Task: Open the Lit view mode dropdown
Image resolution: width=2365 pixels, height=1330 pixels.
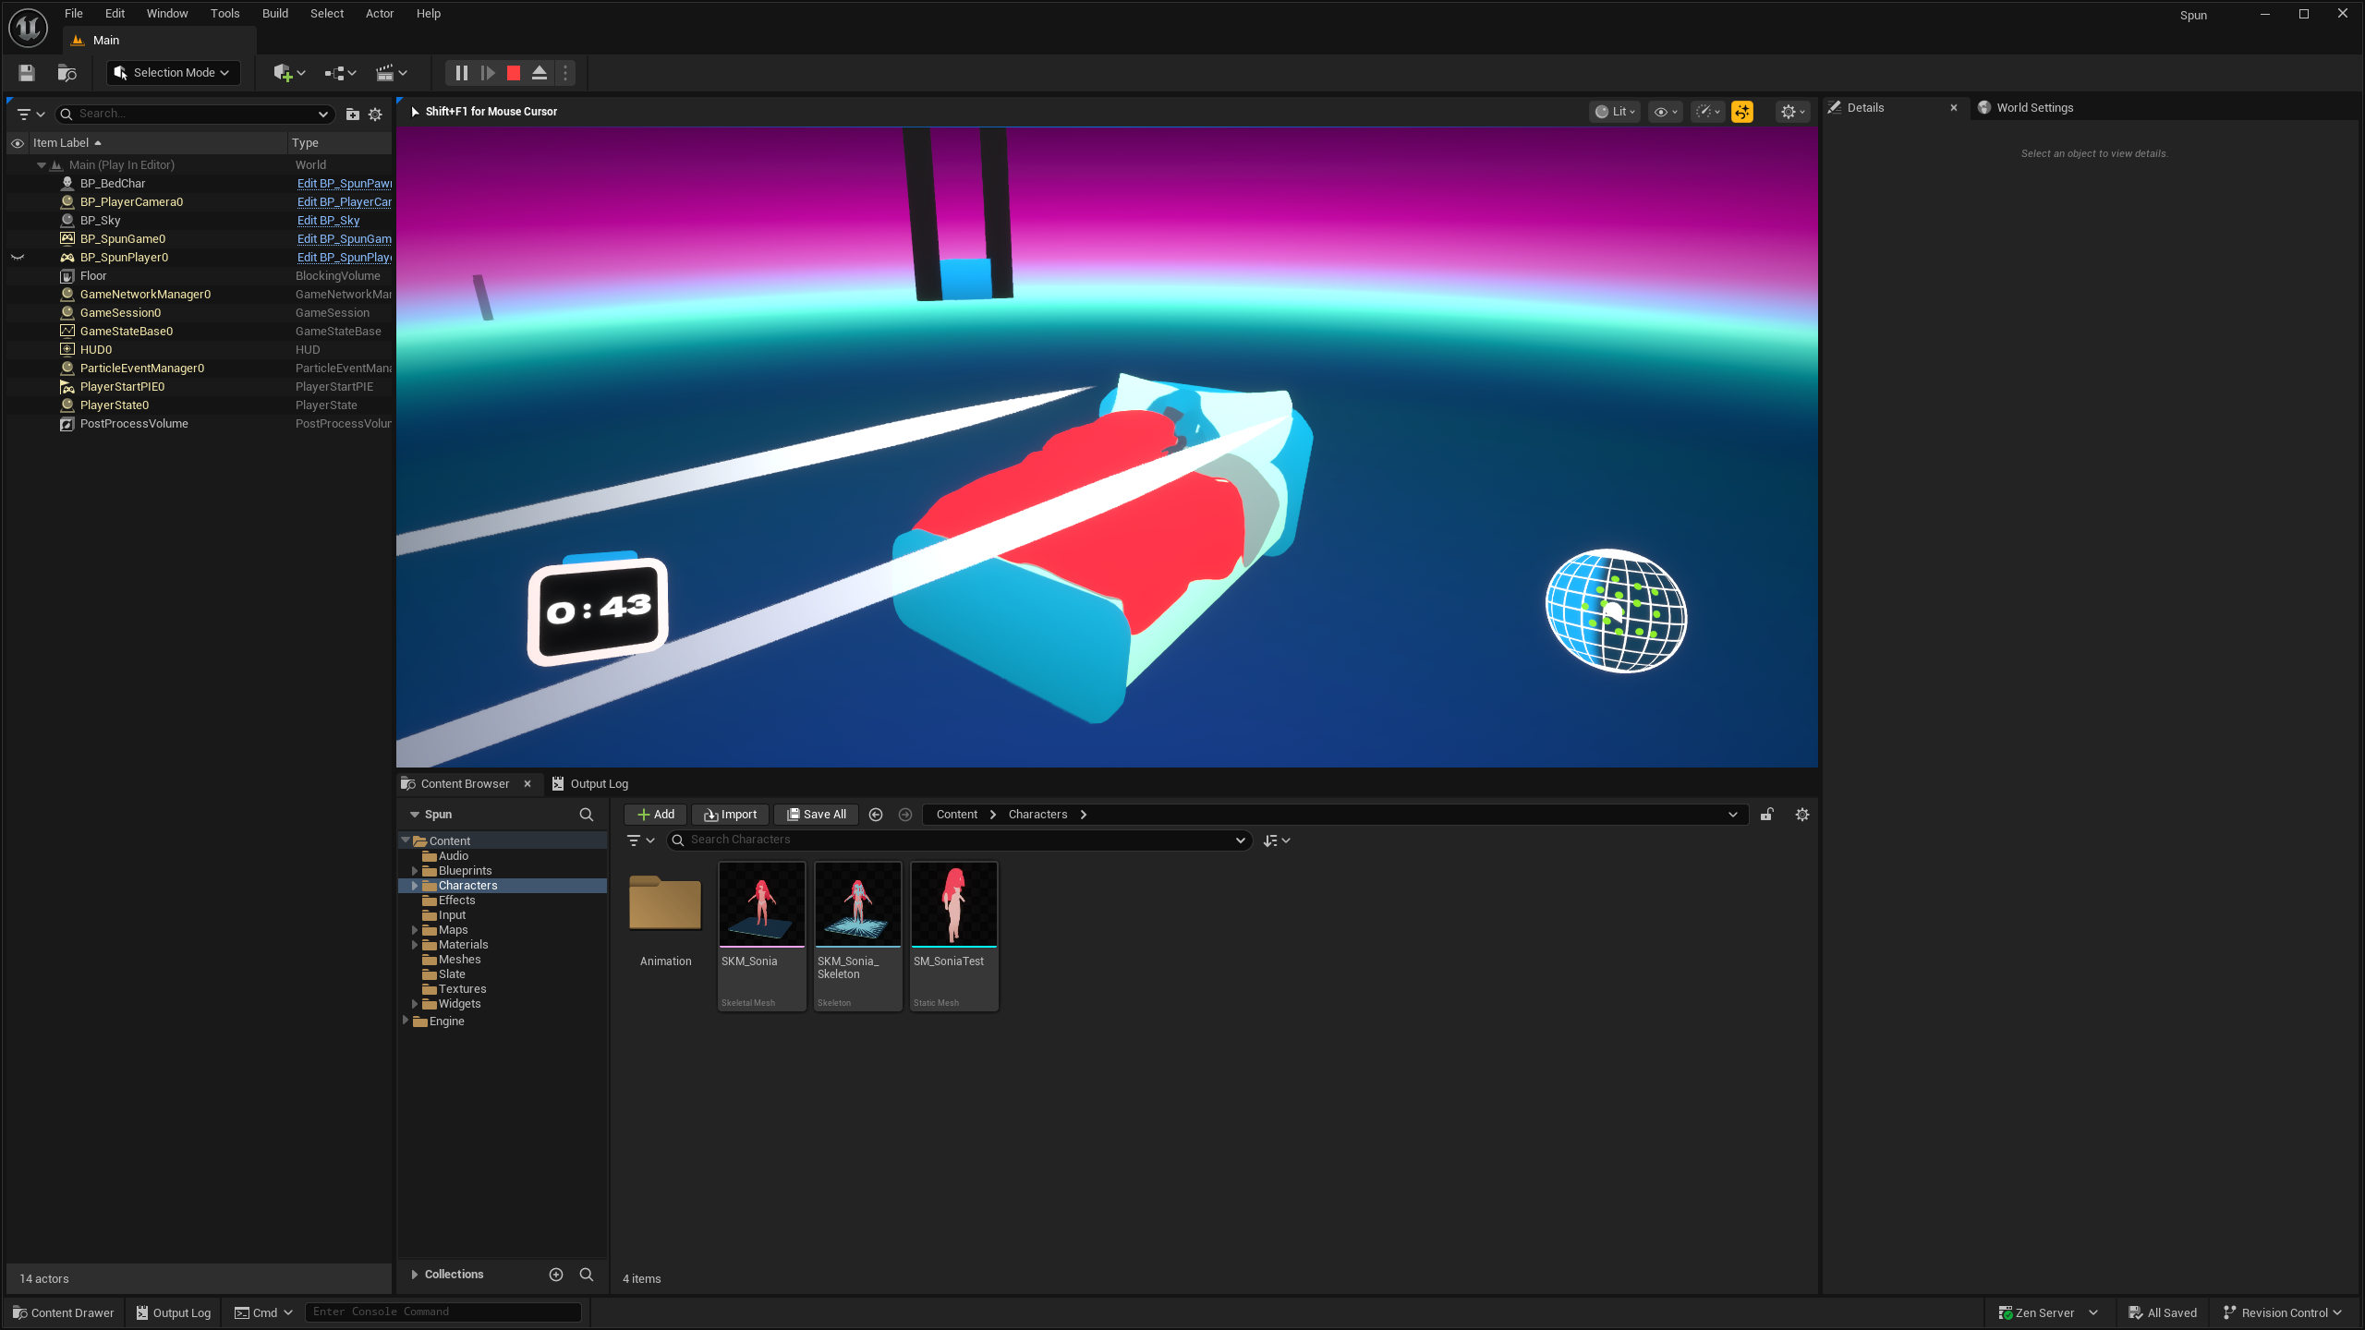Action: point(1616,112)
